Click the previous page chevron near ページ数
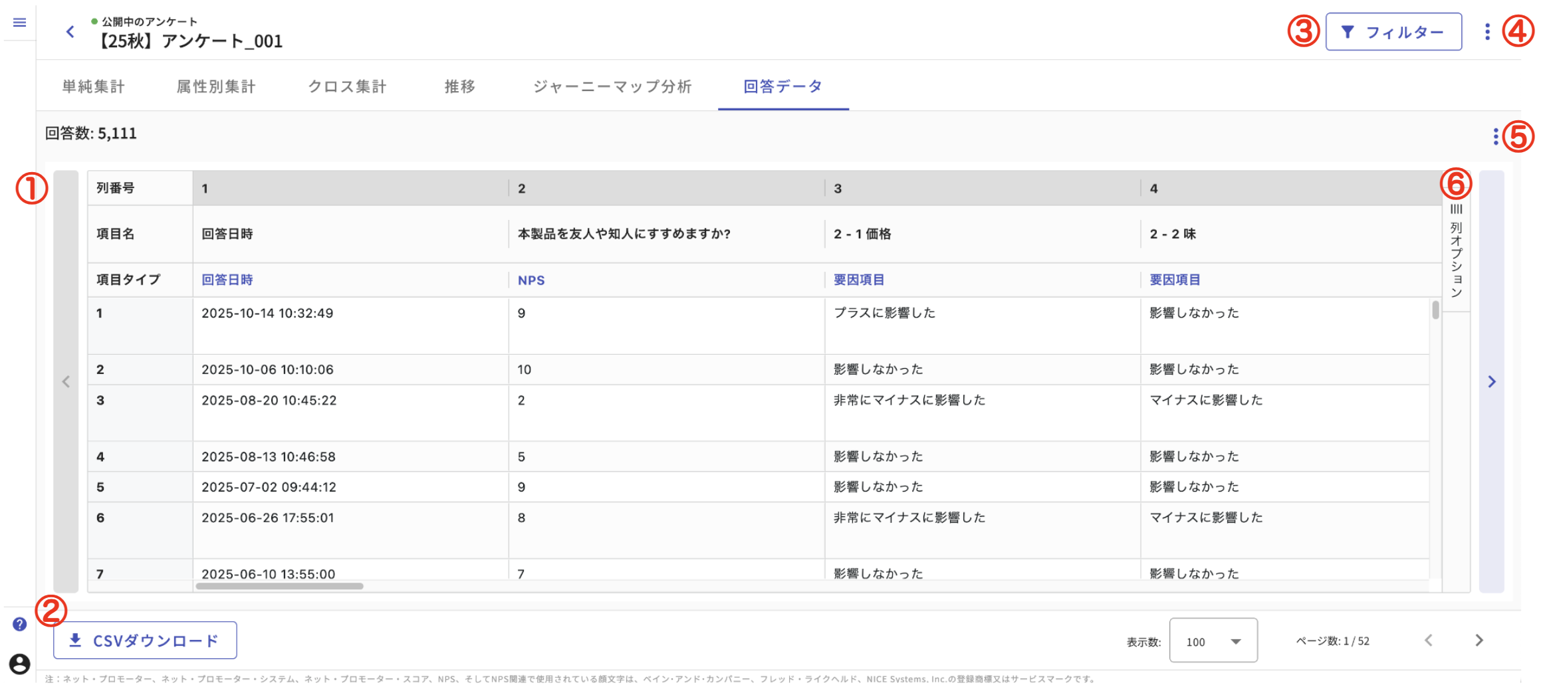This screenshot has height=691, width=1545. tap(1427, 640)
